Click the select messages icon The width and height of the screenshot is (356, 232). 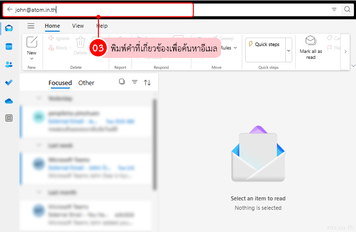(x=122, y=82)
